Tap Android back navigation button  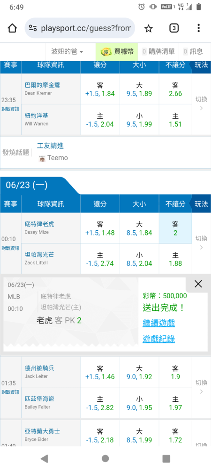44,458
